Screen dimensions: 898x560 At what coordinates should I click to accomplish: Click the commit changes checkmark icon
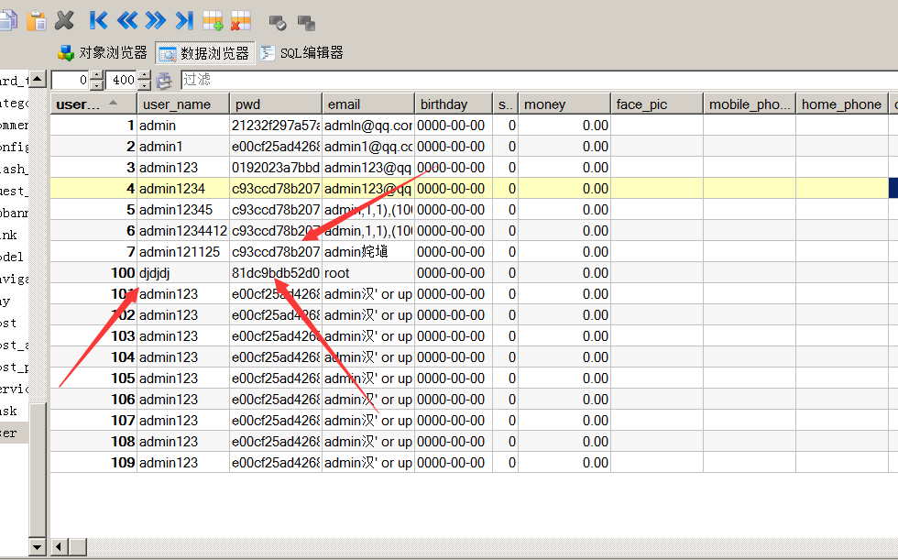click(x=278, y=23)
